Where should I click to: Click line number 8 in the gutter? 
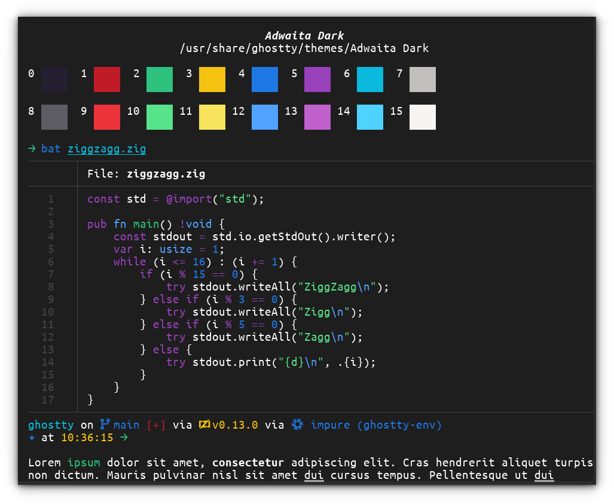pos(51,286)
